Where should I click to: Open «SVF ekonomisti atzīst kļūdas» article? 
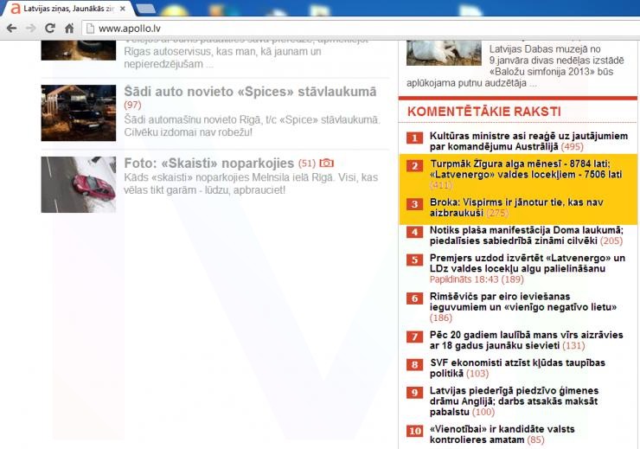[516, 362]
